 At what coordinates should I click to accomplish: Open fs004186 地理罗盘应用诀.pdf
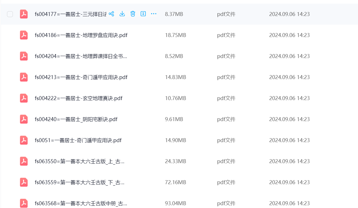[81, 35]
